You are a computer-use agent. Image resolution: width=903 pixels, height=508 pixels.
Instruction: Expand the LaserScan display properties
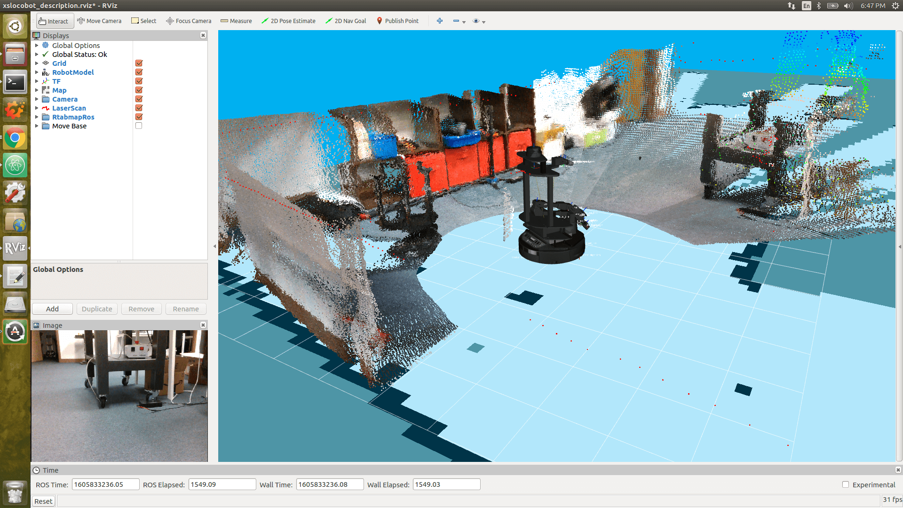[x=37, y=108]
